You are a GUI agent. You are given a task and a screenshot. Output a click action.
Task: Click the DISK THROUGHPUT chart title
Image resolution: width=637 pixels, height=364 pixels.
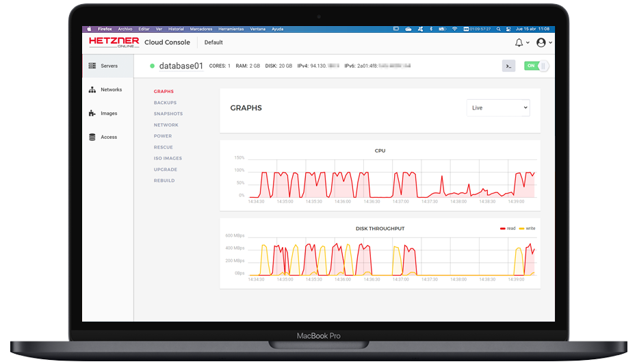coord(380,229)
